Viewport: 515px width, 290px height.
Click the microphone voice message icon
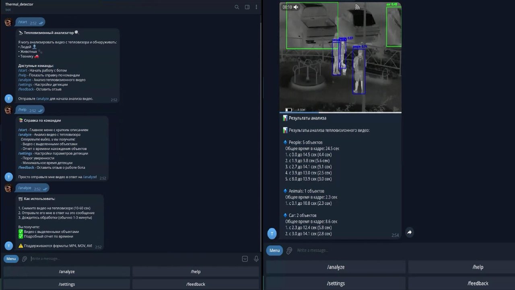[256, 259]
